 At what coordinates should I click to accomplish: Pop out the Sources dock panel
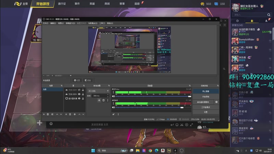[x=84, y=86]
